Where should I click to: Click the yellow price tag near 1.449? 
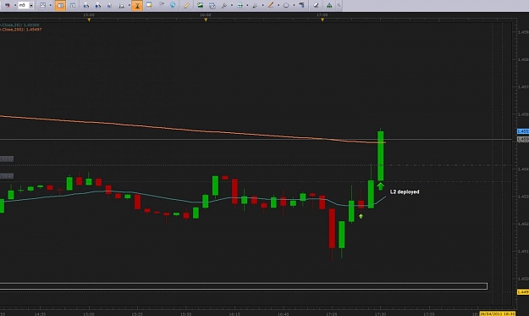tap(523, 292)
